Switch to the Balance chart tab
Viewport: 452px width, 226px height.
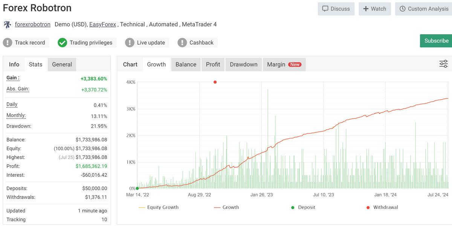(x=186, y=64)
